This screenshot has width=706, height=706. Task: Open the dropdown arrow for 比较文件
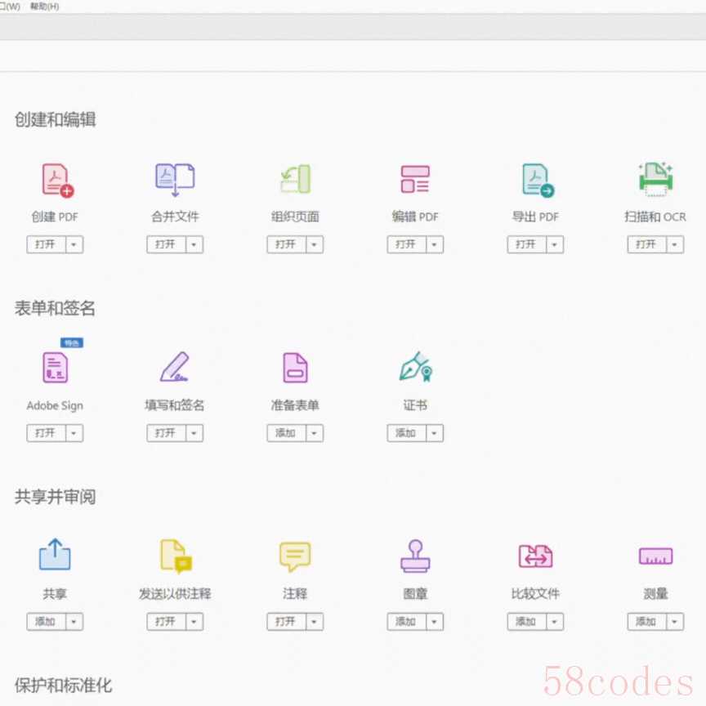(555, 622)
